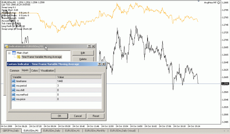Click the Indicators dialog title bar icon
The height and width of the screenshot is (134, 230).
(x=7, y=46)
